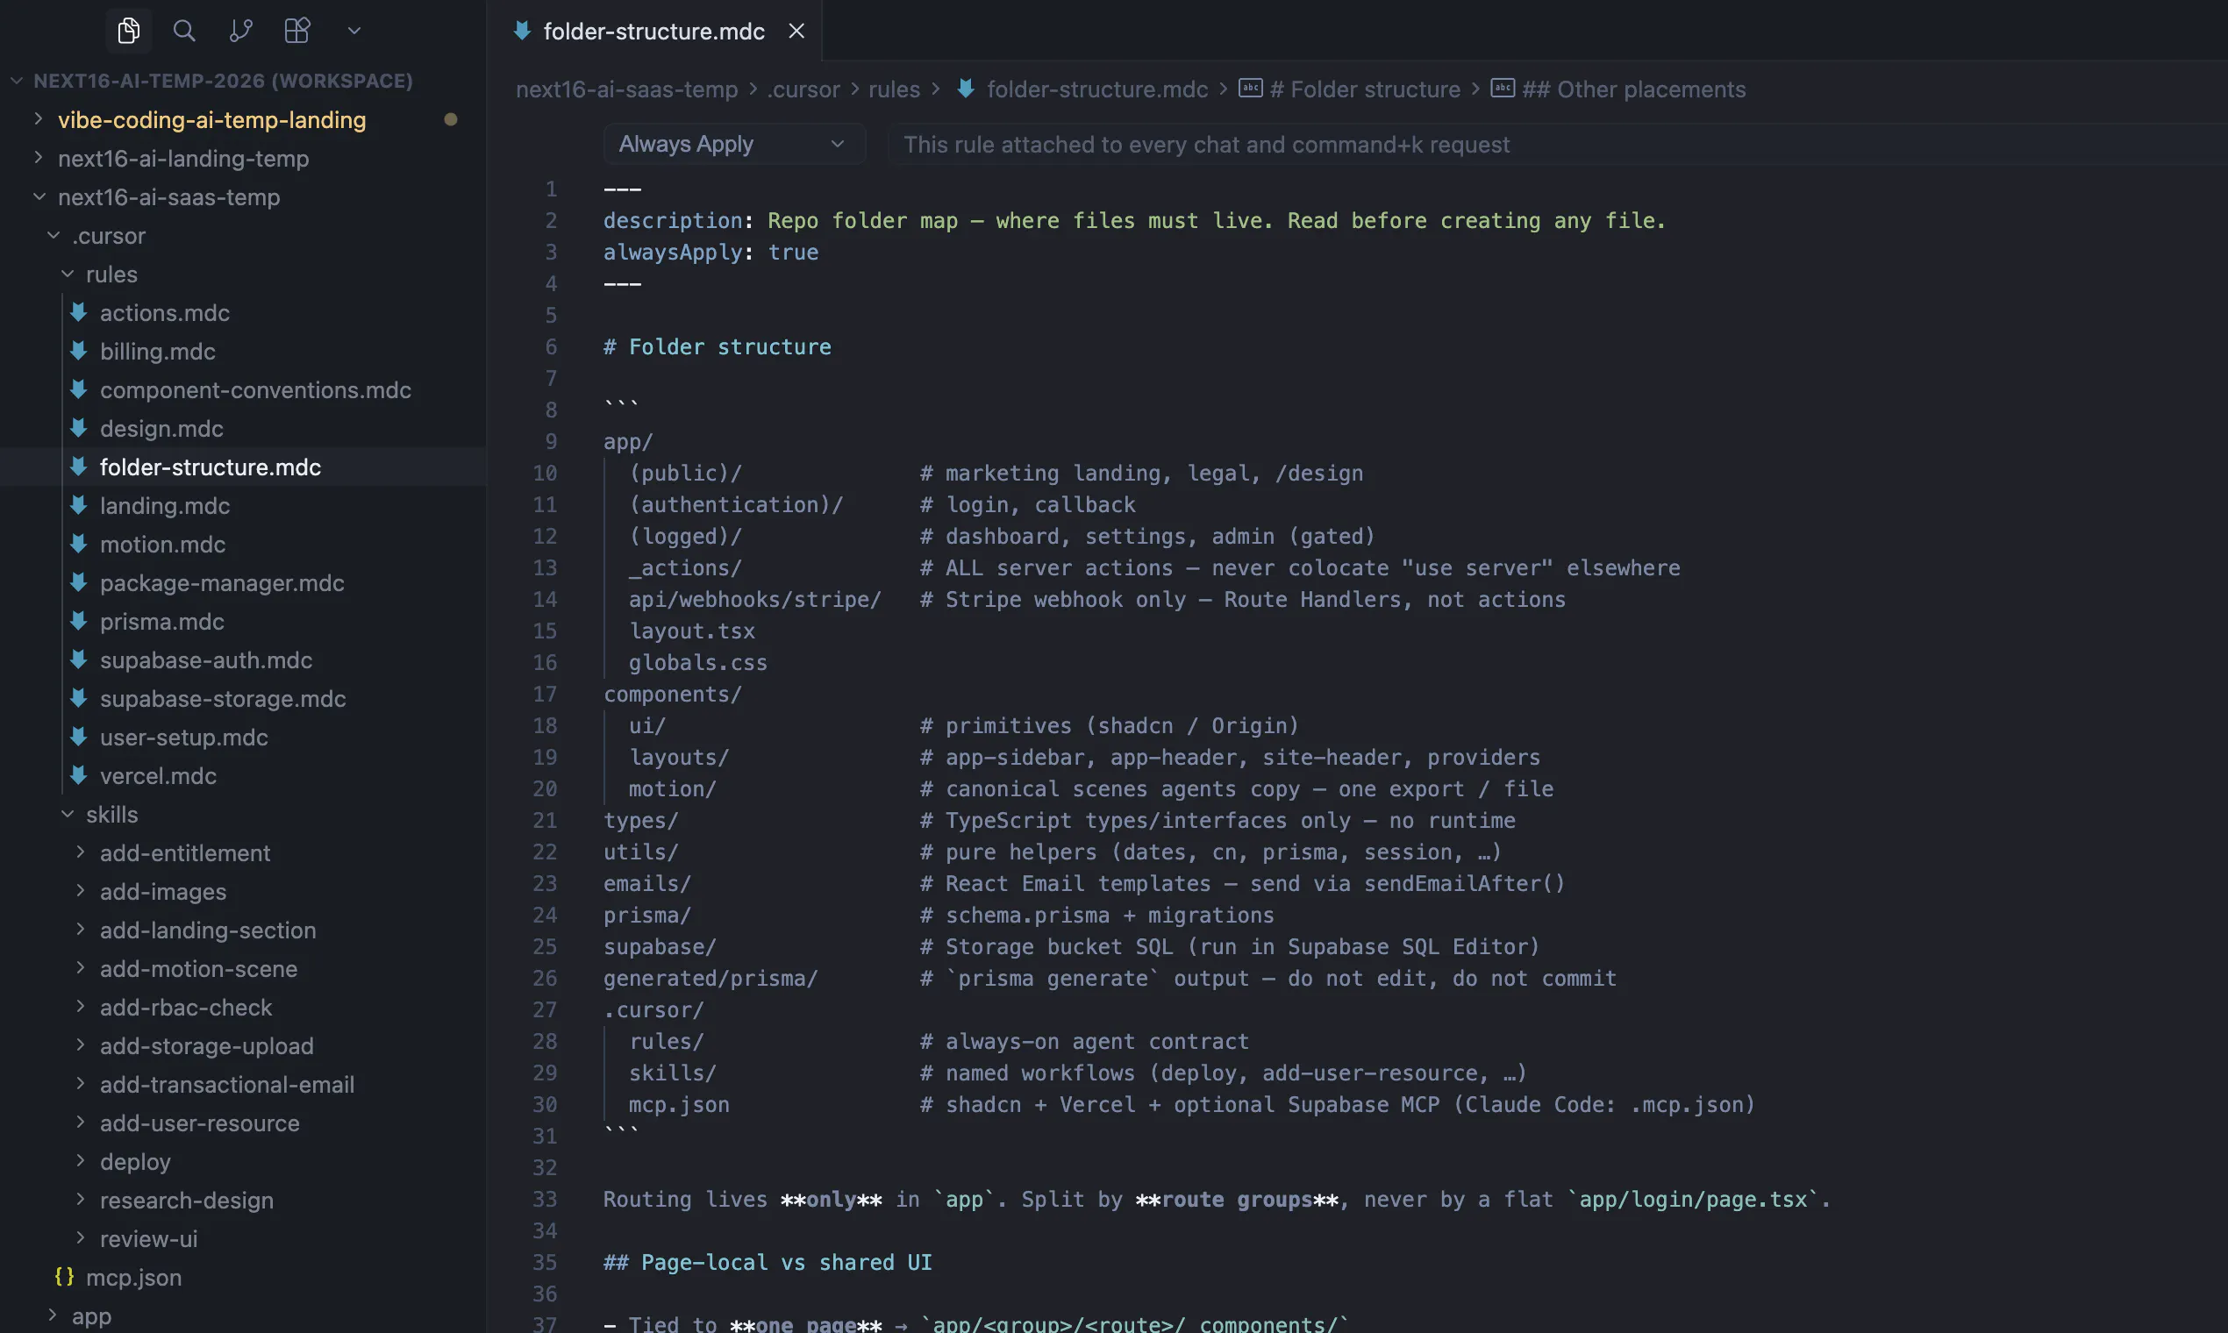The width and height of the screenshot is (2228, 1333).
Task: Click folder-structure.mdc breadcrumb segment
Action: click(x=1097, y=89)
